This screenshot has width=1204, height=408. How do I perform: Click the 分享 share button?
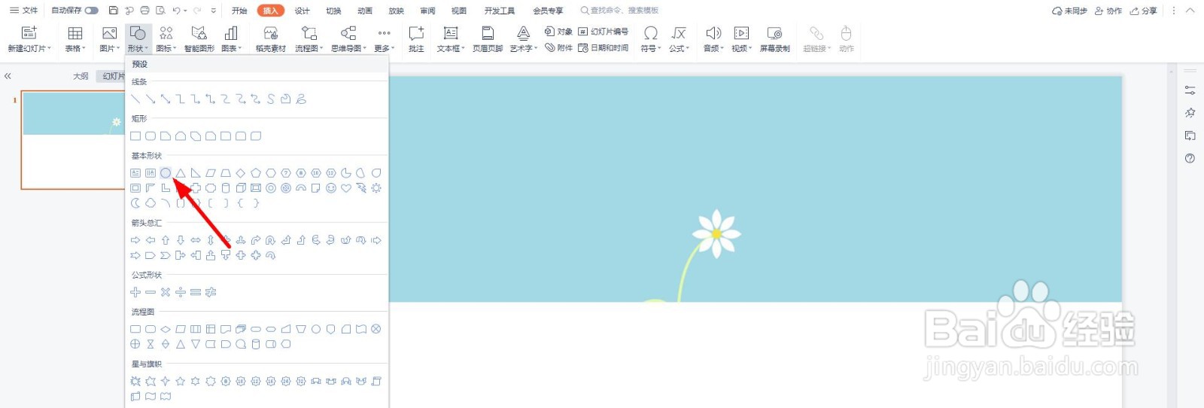pyautogui.click(x=1144, y=11)
